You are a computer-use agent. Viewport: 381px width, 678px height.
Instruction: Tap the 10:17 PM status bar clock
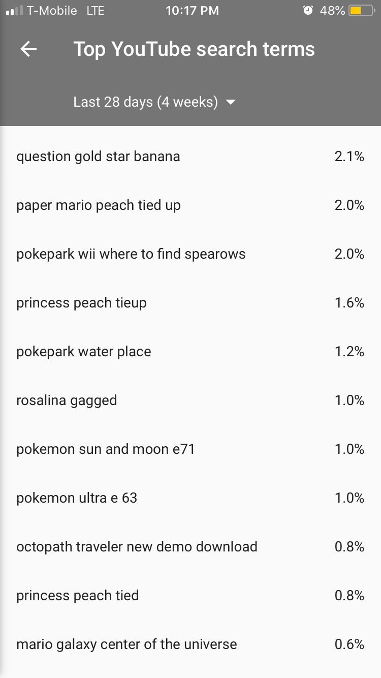[192, 11]
